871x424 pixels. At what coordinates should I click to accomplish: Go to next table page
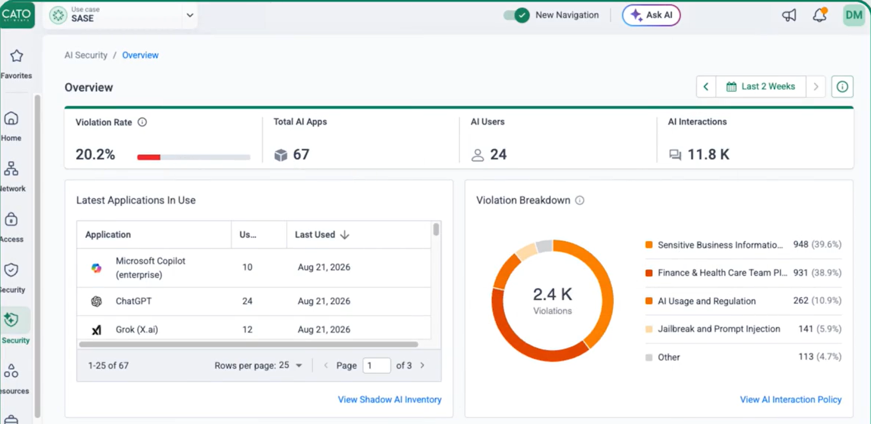point(422,365)
